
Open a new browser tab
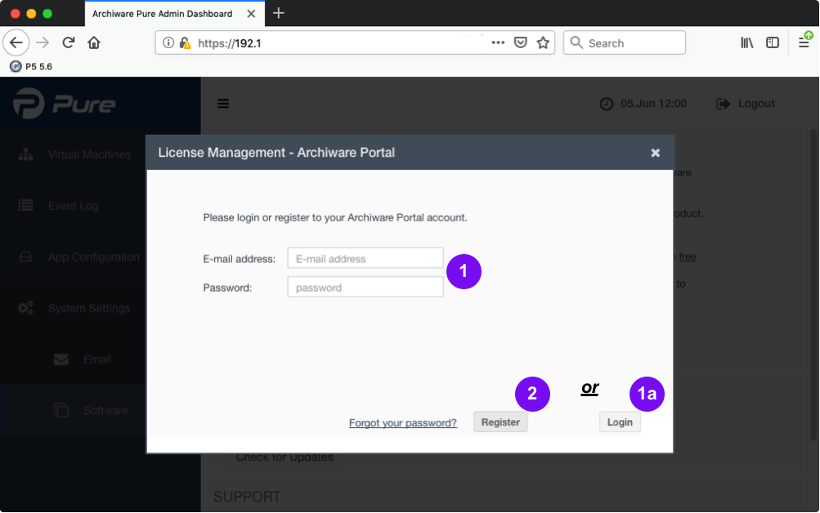coord(278,13)
